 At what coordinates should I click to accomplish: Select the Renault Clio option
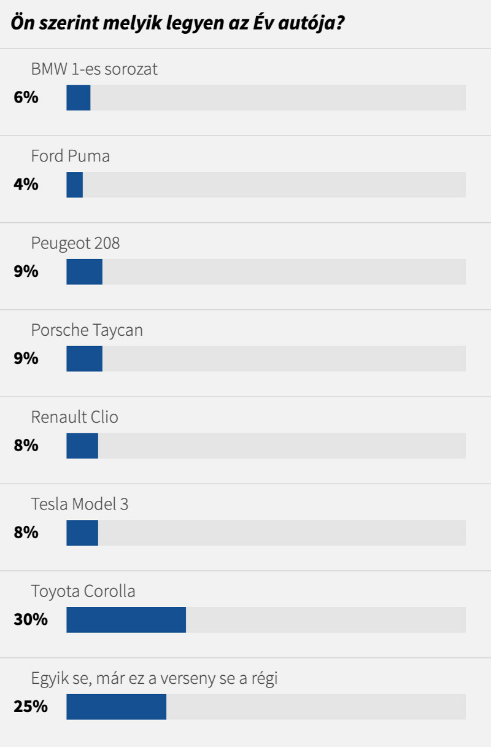(74, 417)
